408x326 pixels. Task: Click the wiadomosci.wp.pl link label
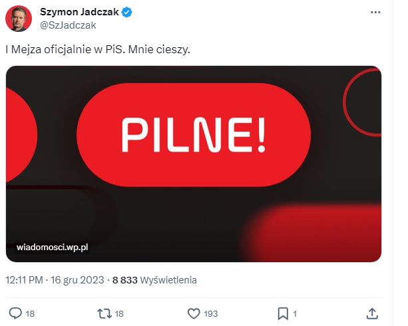[x=53, y=247]
